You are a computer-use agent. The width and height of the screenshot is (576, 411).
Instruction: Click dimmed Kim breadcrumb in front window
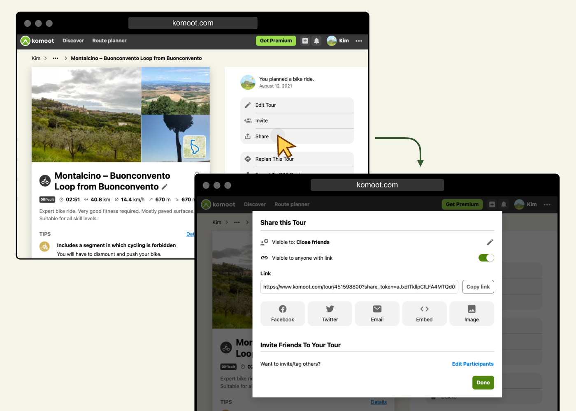pyautogui.click(x=217, y=222)
